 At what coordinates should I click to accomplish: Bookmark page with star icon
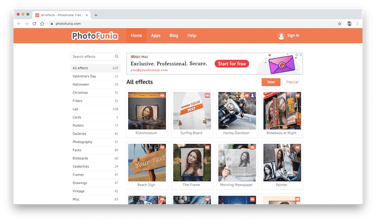tap(340, 24)
